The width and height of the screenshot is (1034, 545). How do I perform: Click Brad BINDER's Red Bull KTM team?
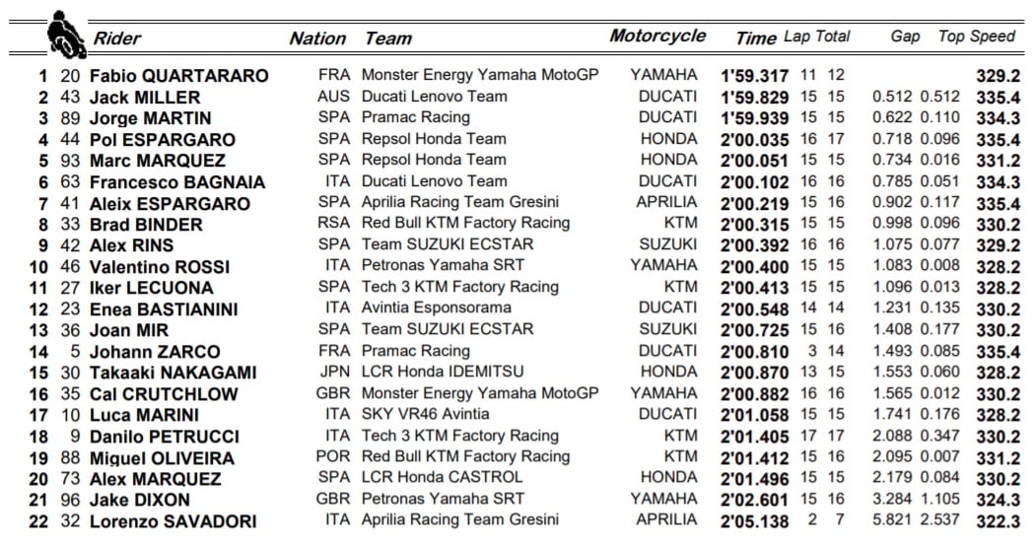click(x=465, y=224)
